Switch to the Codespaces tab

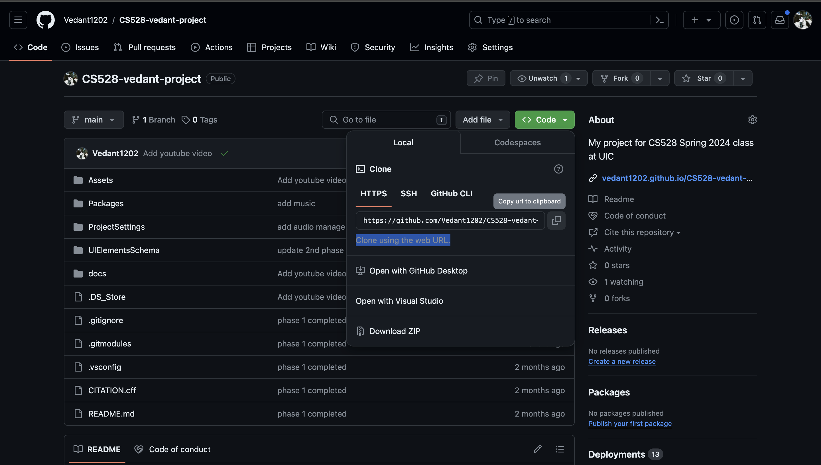517,142
